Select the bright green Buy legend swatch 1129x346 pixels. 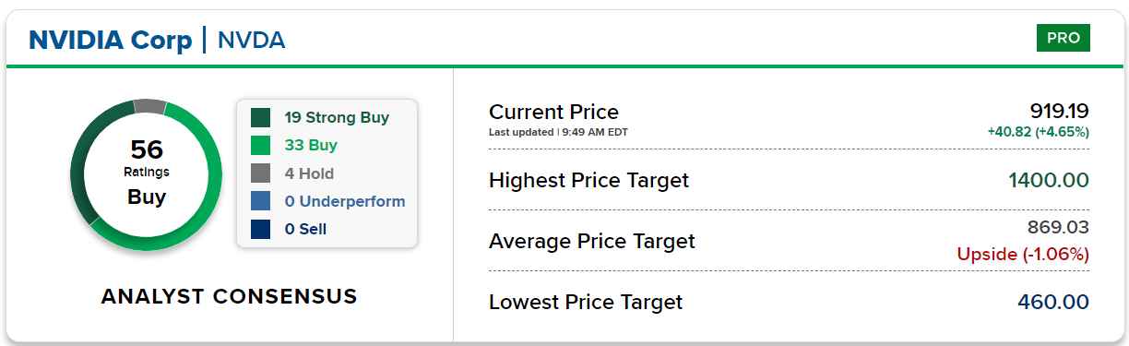(x=261, y=145)
